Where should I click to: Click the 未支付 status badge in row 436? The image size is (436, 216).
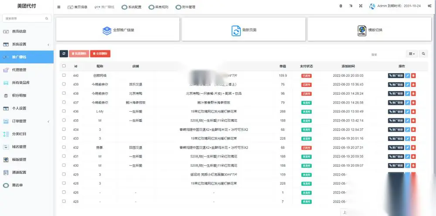[307, 112]
